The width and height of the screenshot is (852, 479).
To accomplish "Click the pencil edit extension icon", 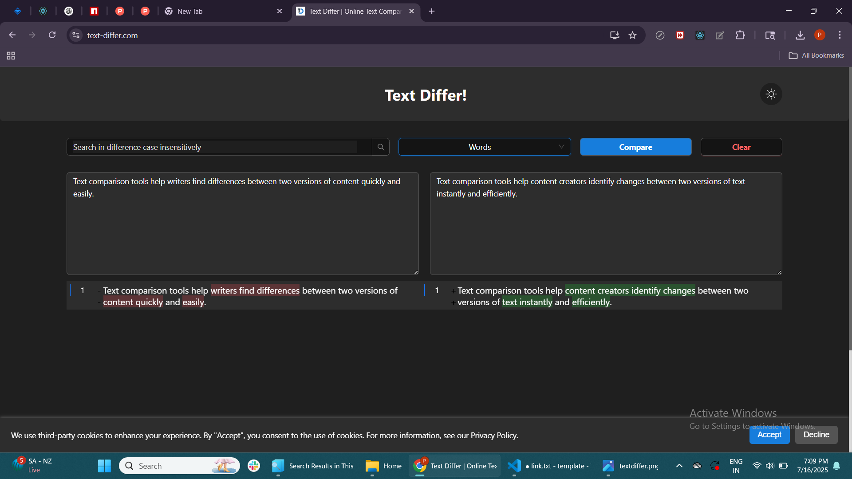I will [720, 35].
